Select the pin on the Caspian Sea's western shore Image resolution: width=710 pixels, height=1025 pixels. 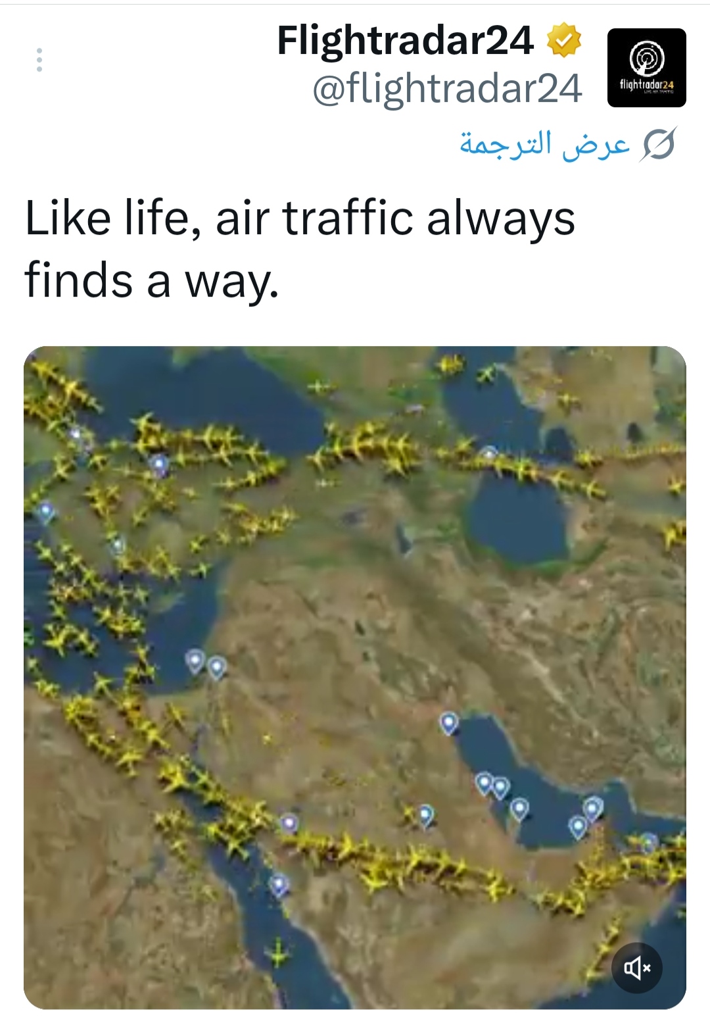[489, 454]
